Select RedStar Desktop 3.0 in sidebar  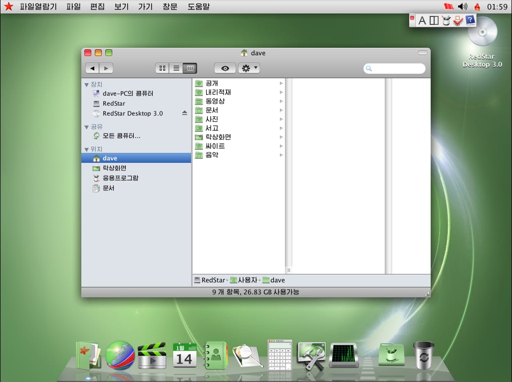(136, 114)
